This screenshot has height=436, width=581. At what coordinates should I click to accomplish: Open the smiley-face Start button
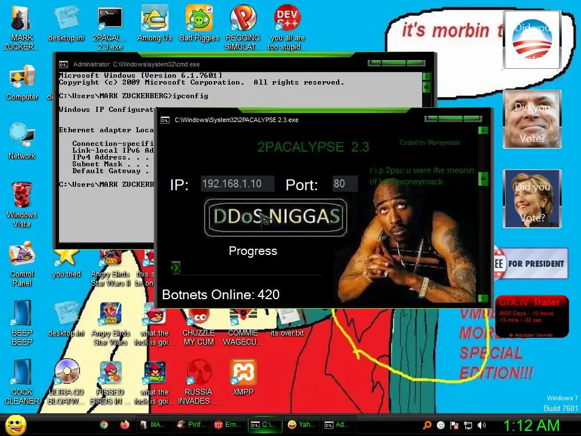pyautogui.click(x=15, y=425)
